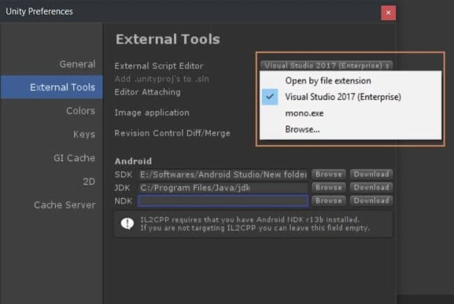Click the 'Image application' label

click(x=152, y=112)
